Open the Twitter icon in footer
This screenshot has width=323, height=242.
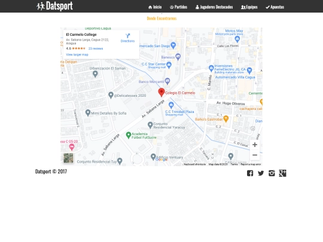coord(261,173)
